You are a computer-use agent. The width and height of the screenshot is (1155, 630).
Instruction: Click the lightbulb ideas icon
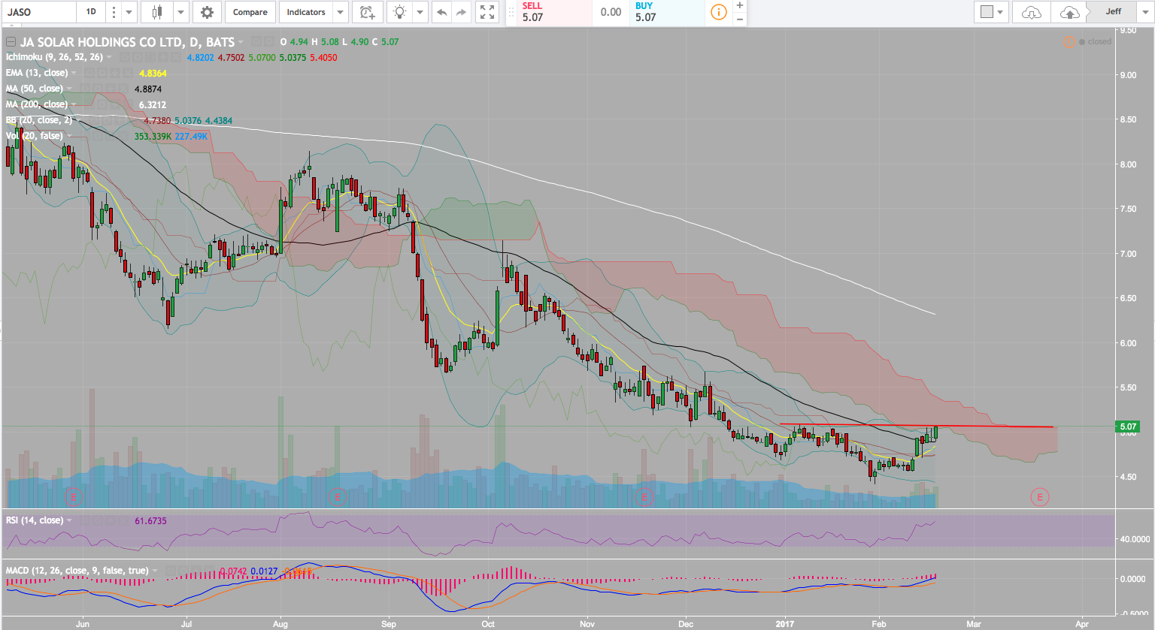(399, 12)
